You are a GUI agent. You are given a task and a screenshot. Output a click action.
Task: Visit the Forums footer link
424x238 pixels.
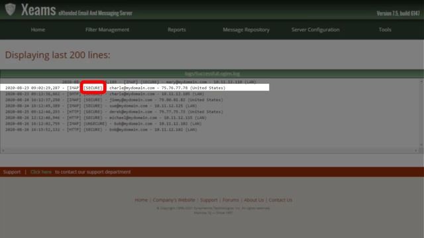[x=231, y=200]
